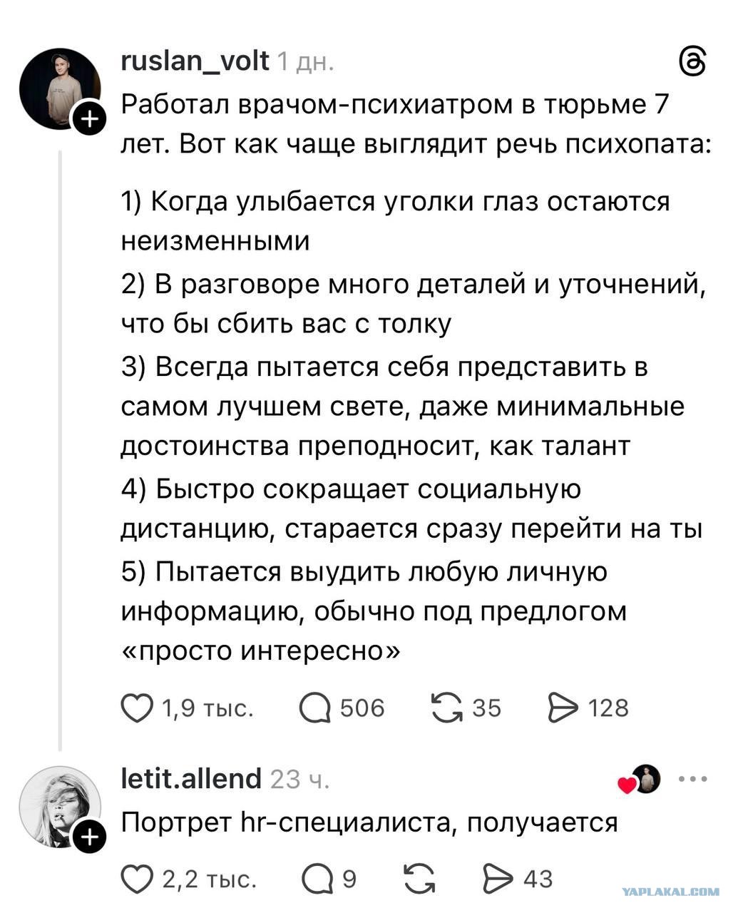
Task: Reply to the letit.allend comment
Action: click(x=318, y=879)
